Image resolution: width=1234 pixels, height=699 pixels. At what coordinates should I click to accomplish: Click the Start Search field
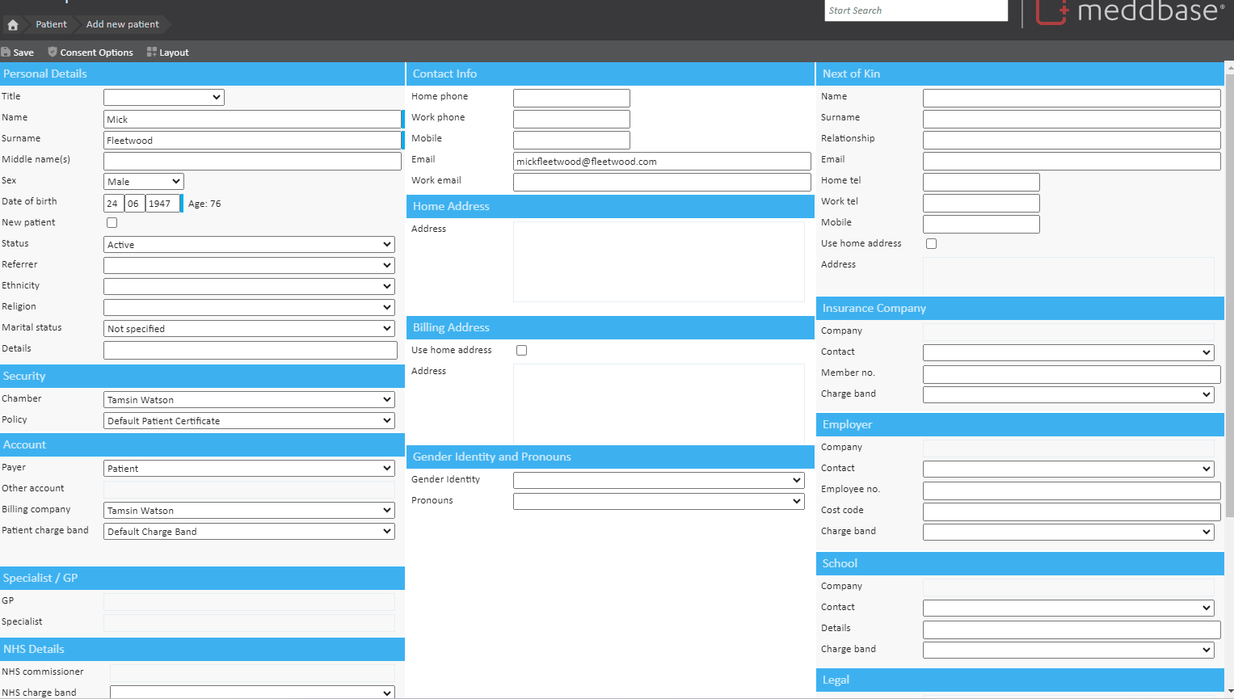pos(916,11)
